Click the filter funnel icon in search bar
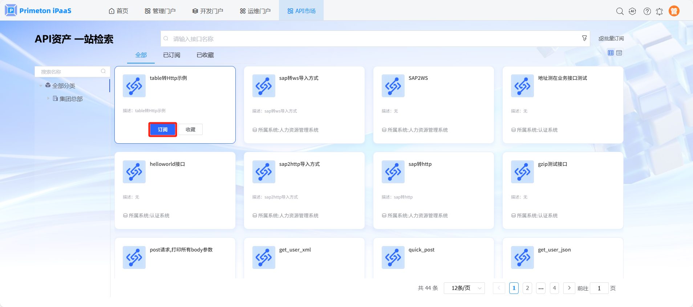The height and width of the screenshot is (307, 693). click(x=584, y=38)
